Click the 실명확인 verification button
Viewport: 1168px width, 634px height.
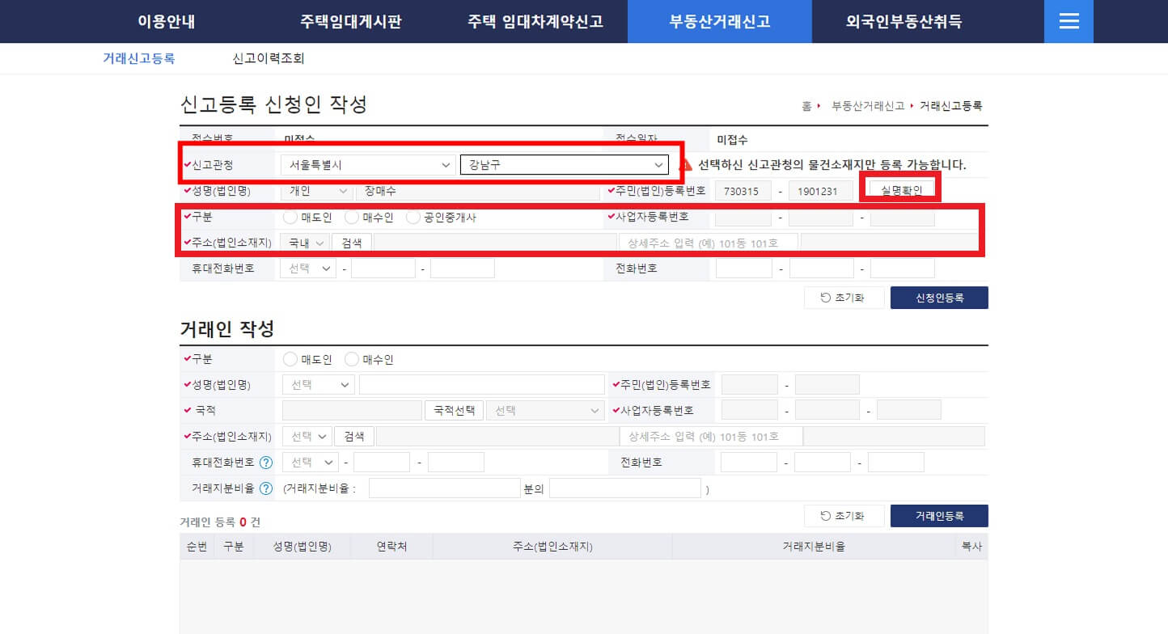click(899, 188)
